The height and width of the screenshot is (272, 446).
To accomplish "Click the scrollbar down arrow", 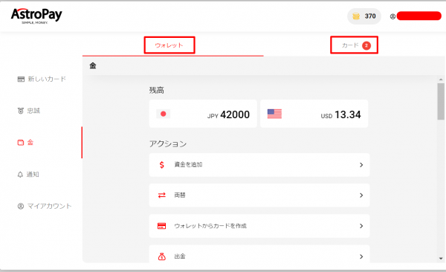I will coord(441,259).
